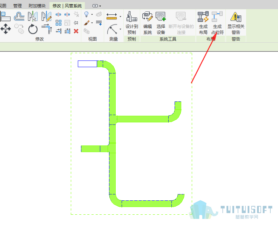
Task: Select the Align tool
Action: [5, 16]
